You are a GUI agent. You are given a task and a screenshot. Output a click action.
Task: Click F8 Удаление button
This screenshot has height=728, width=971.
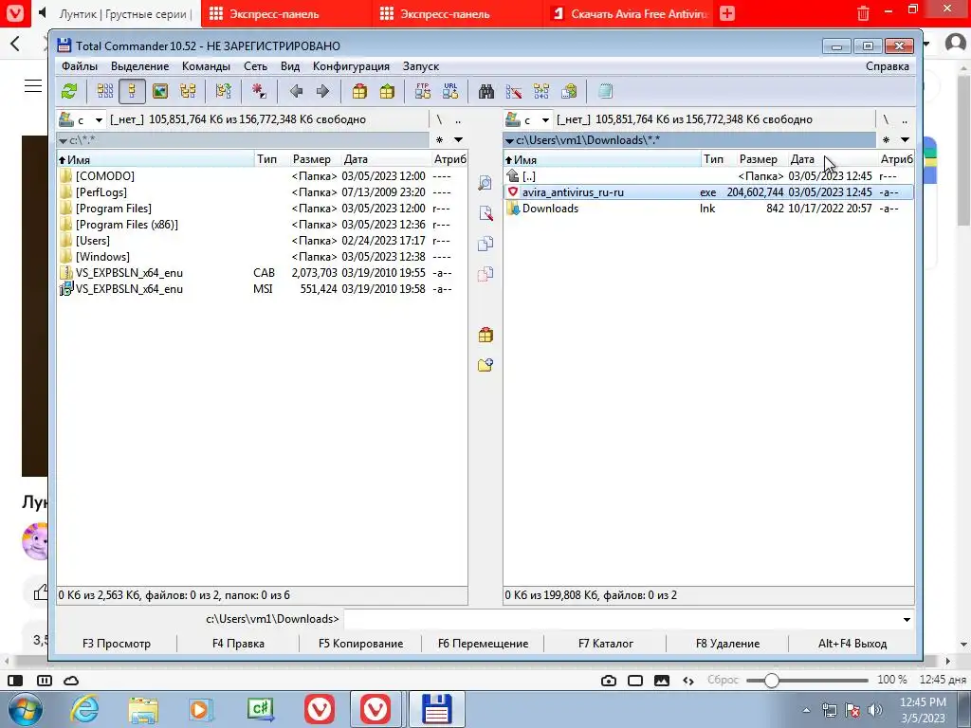coord(727,644)
